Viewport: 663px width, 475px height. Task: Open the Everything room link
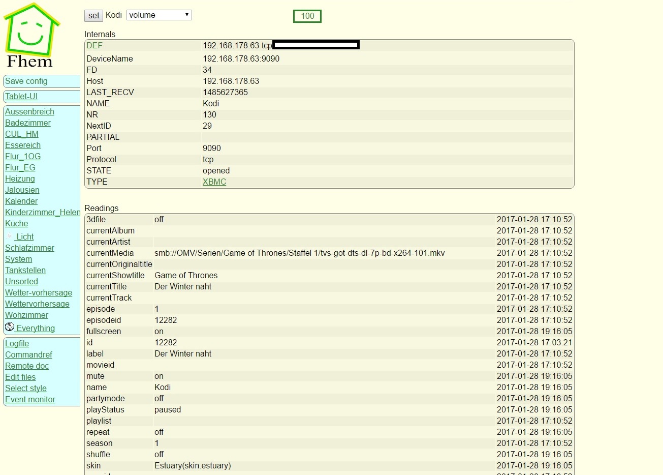36,329
